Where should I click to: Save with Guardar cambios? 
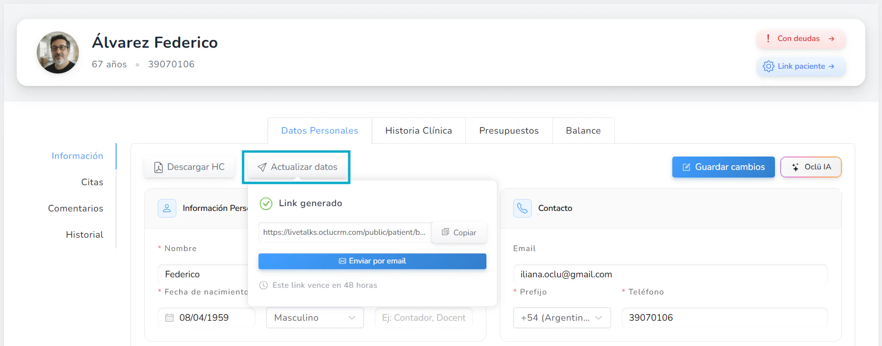click(x=723, y=167)
